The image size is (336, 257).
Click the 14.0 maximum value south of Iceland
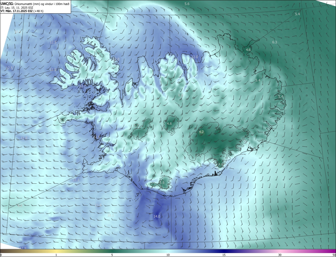pos(157,216)
